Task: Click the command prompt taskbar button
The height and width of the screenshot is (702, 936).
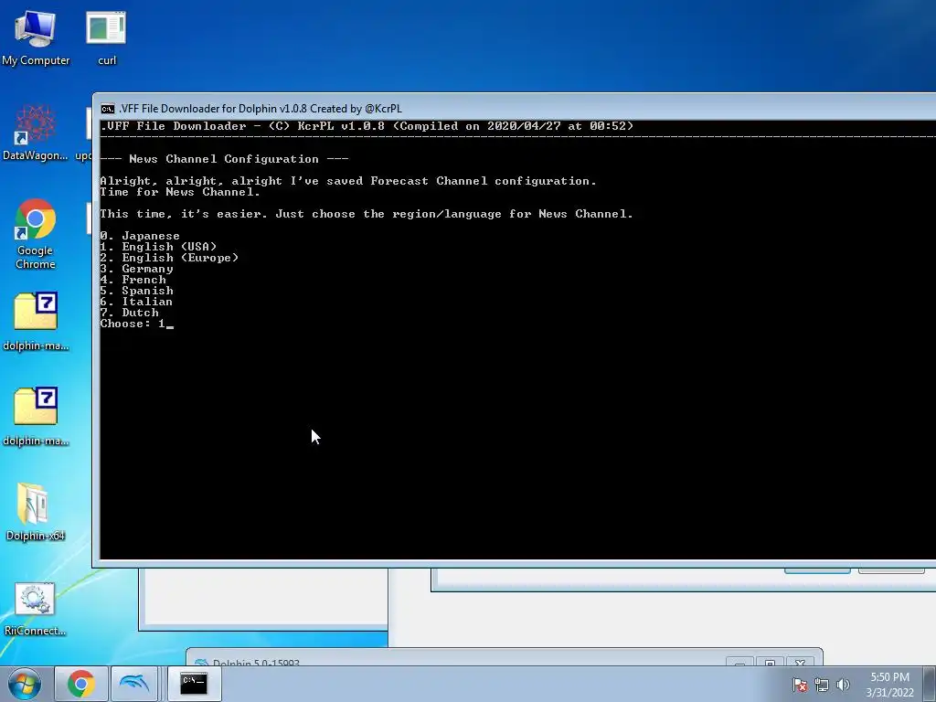Action: (194, 684)
